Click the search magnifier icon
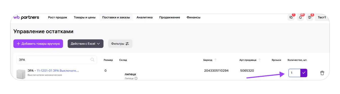The height and width of the screenshot is (94, 340). click(x=92, y=60)
